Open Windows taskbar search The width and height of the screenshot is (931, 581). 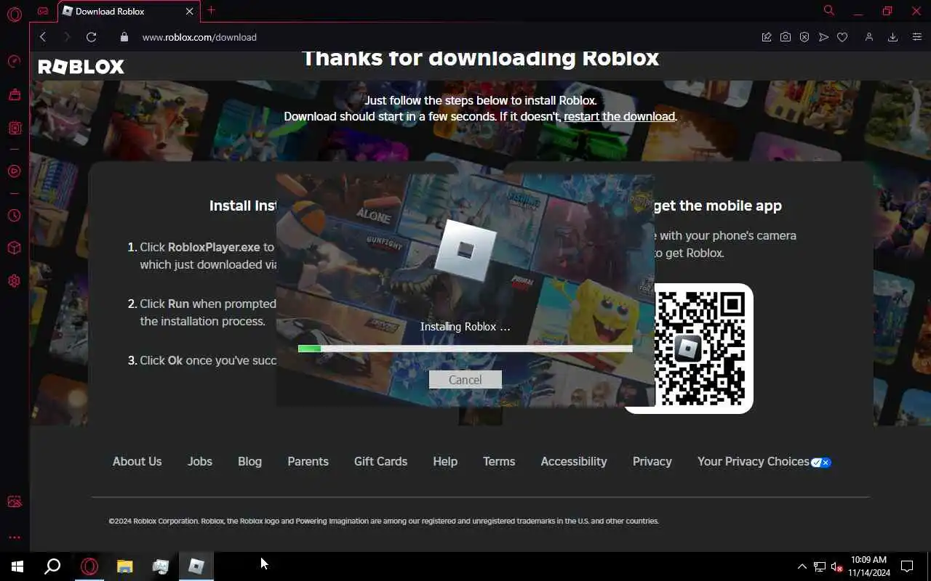click(52, 566)
